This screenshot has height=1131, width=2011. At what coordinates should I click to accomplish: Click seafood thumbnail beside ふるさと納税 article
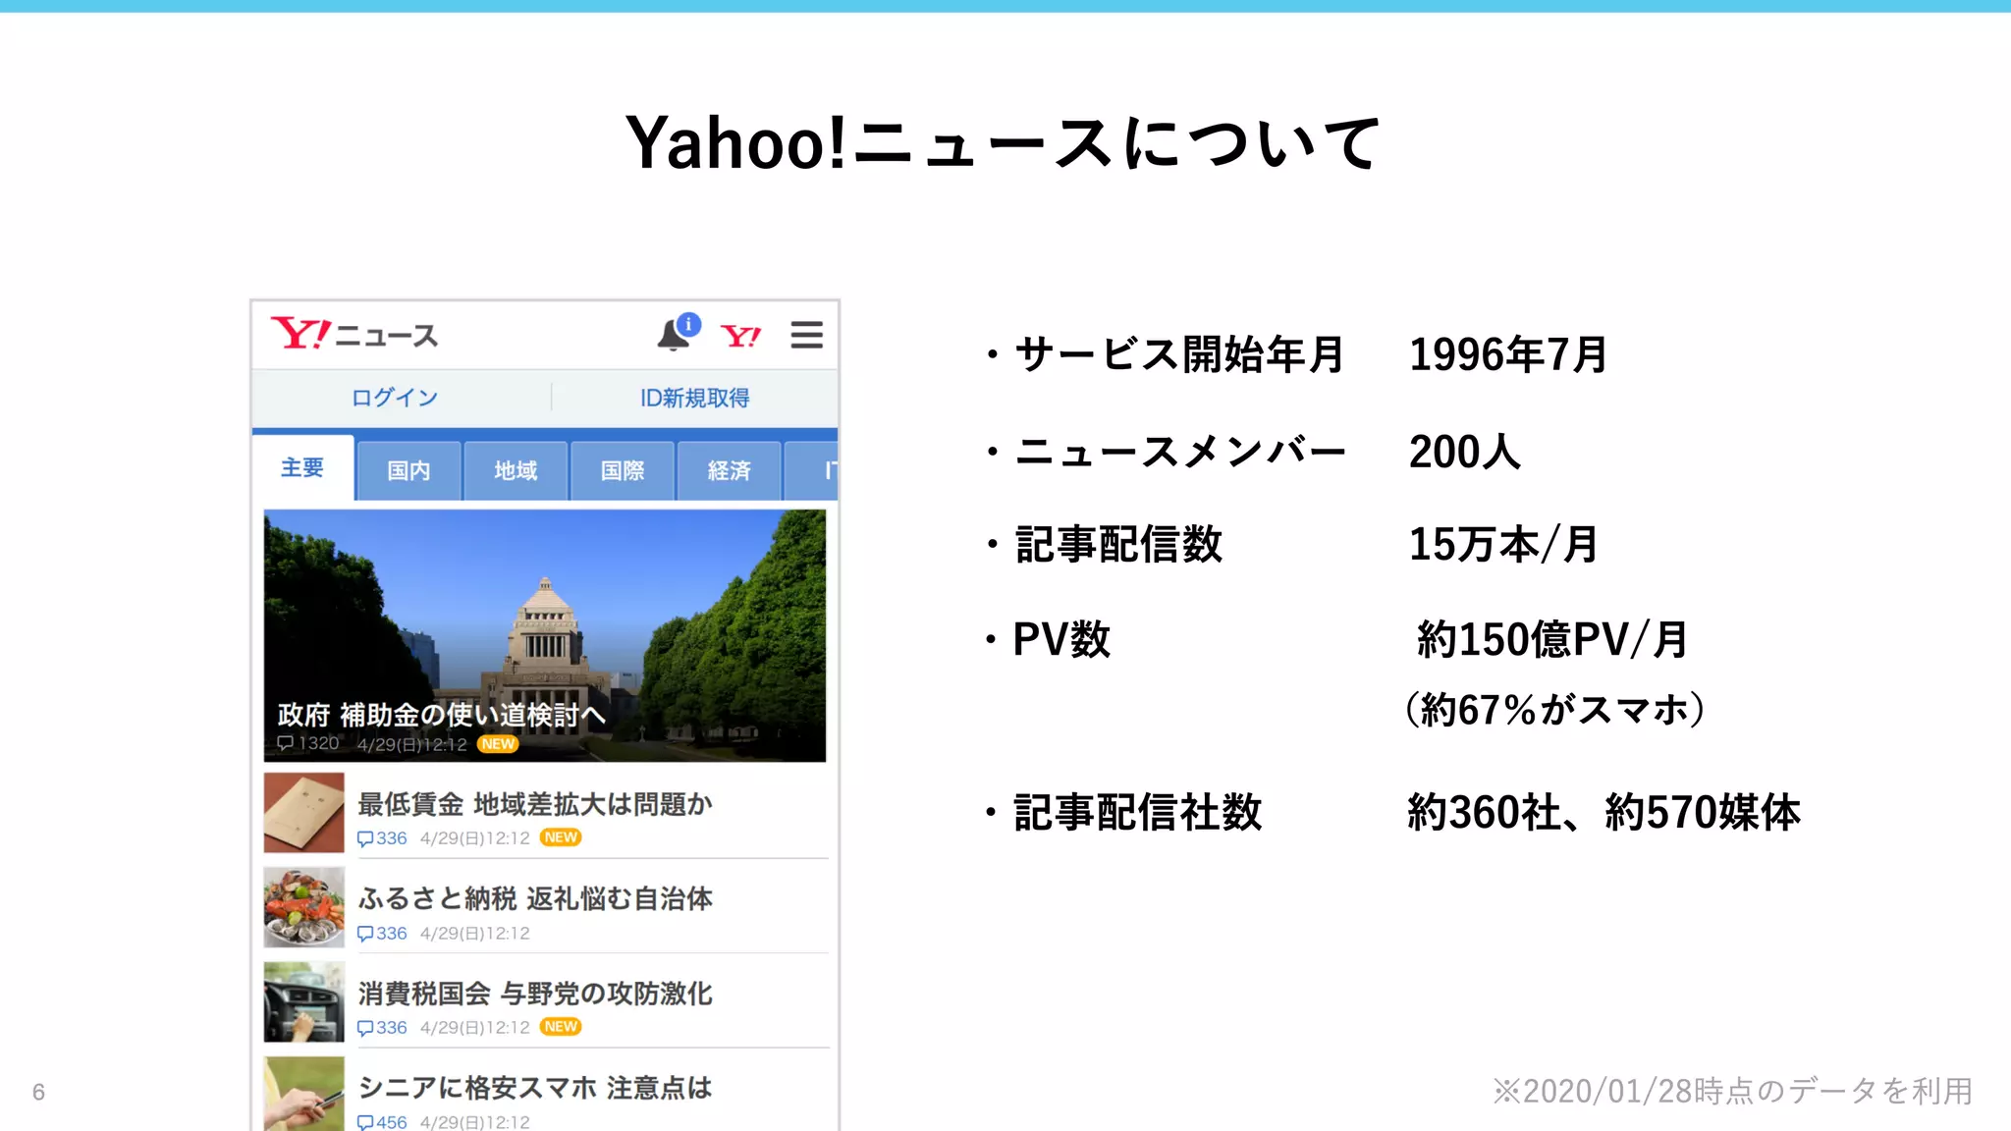point(304,907)
